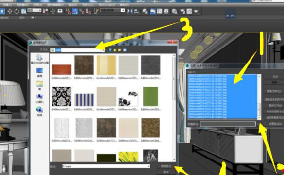
Task: Expand the path dropdown at dialog bottom
Action: 149,166
